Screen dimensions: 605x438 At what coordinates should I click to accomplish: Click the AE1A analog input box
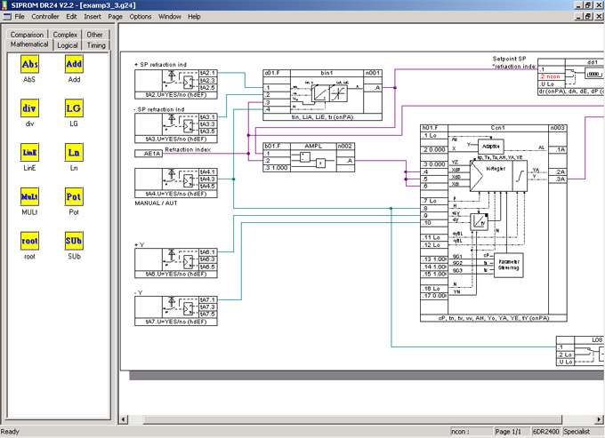147,154
